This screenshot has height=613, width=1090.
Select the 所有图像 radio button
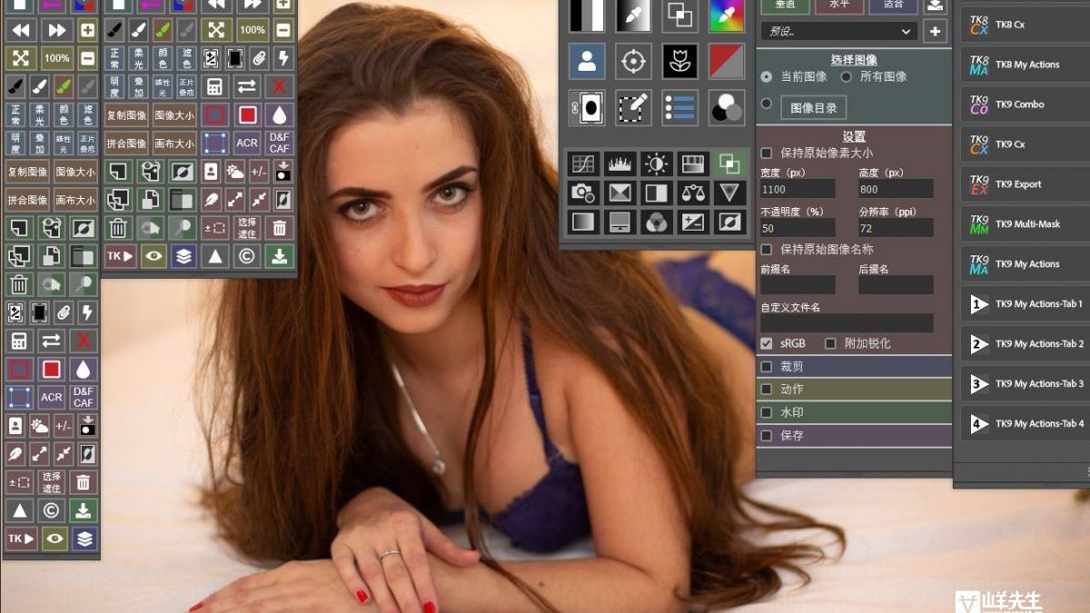847,77
